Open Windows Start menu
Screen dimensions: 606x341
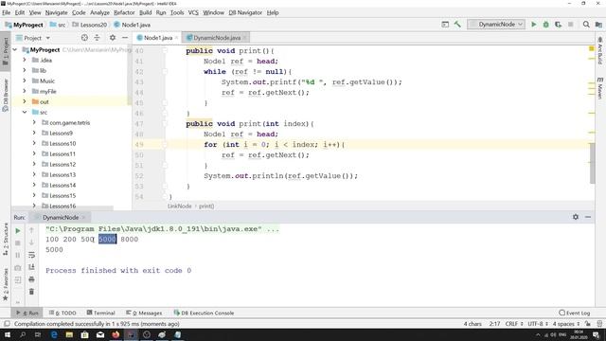coord(8,334)
